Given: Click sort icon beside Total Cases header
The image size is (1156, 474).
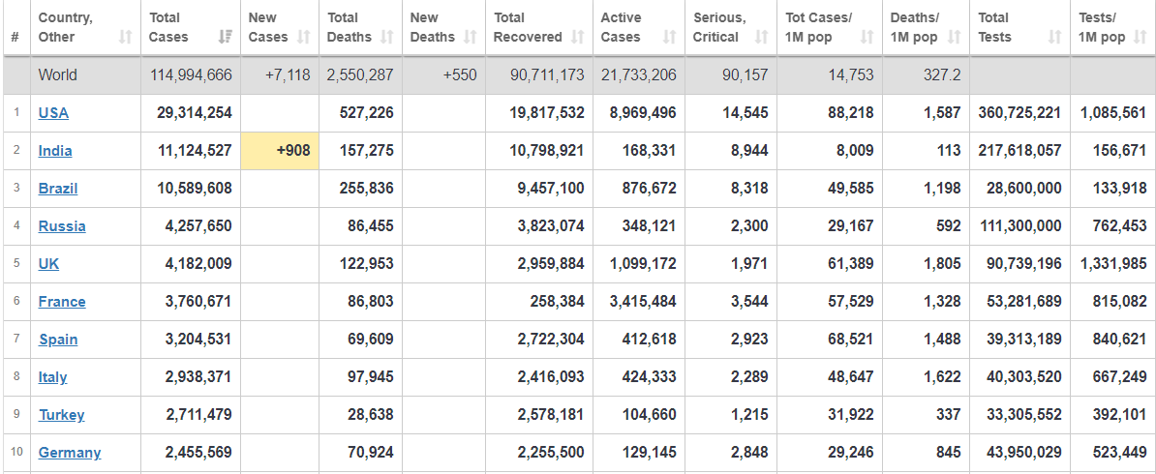Looking at the screenshot, I should click(225, 38).
